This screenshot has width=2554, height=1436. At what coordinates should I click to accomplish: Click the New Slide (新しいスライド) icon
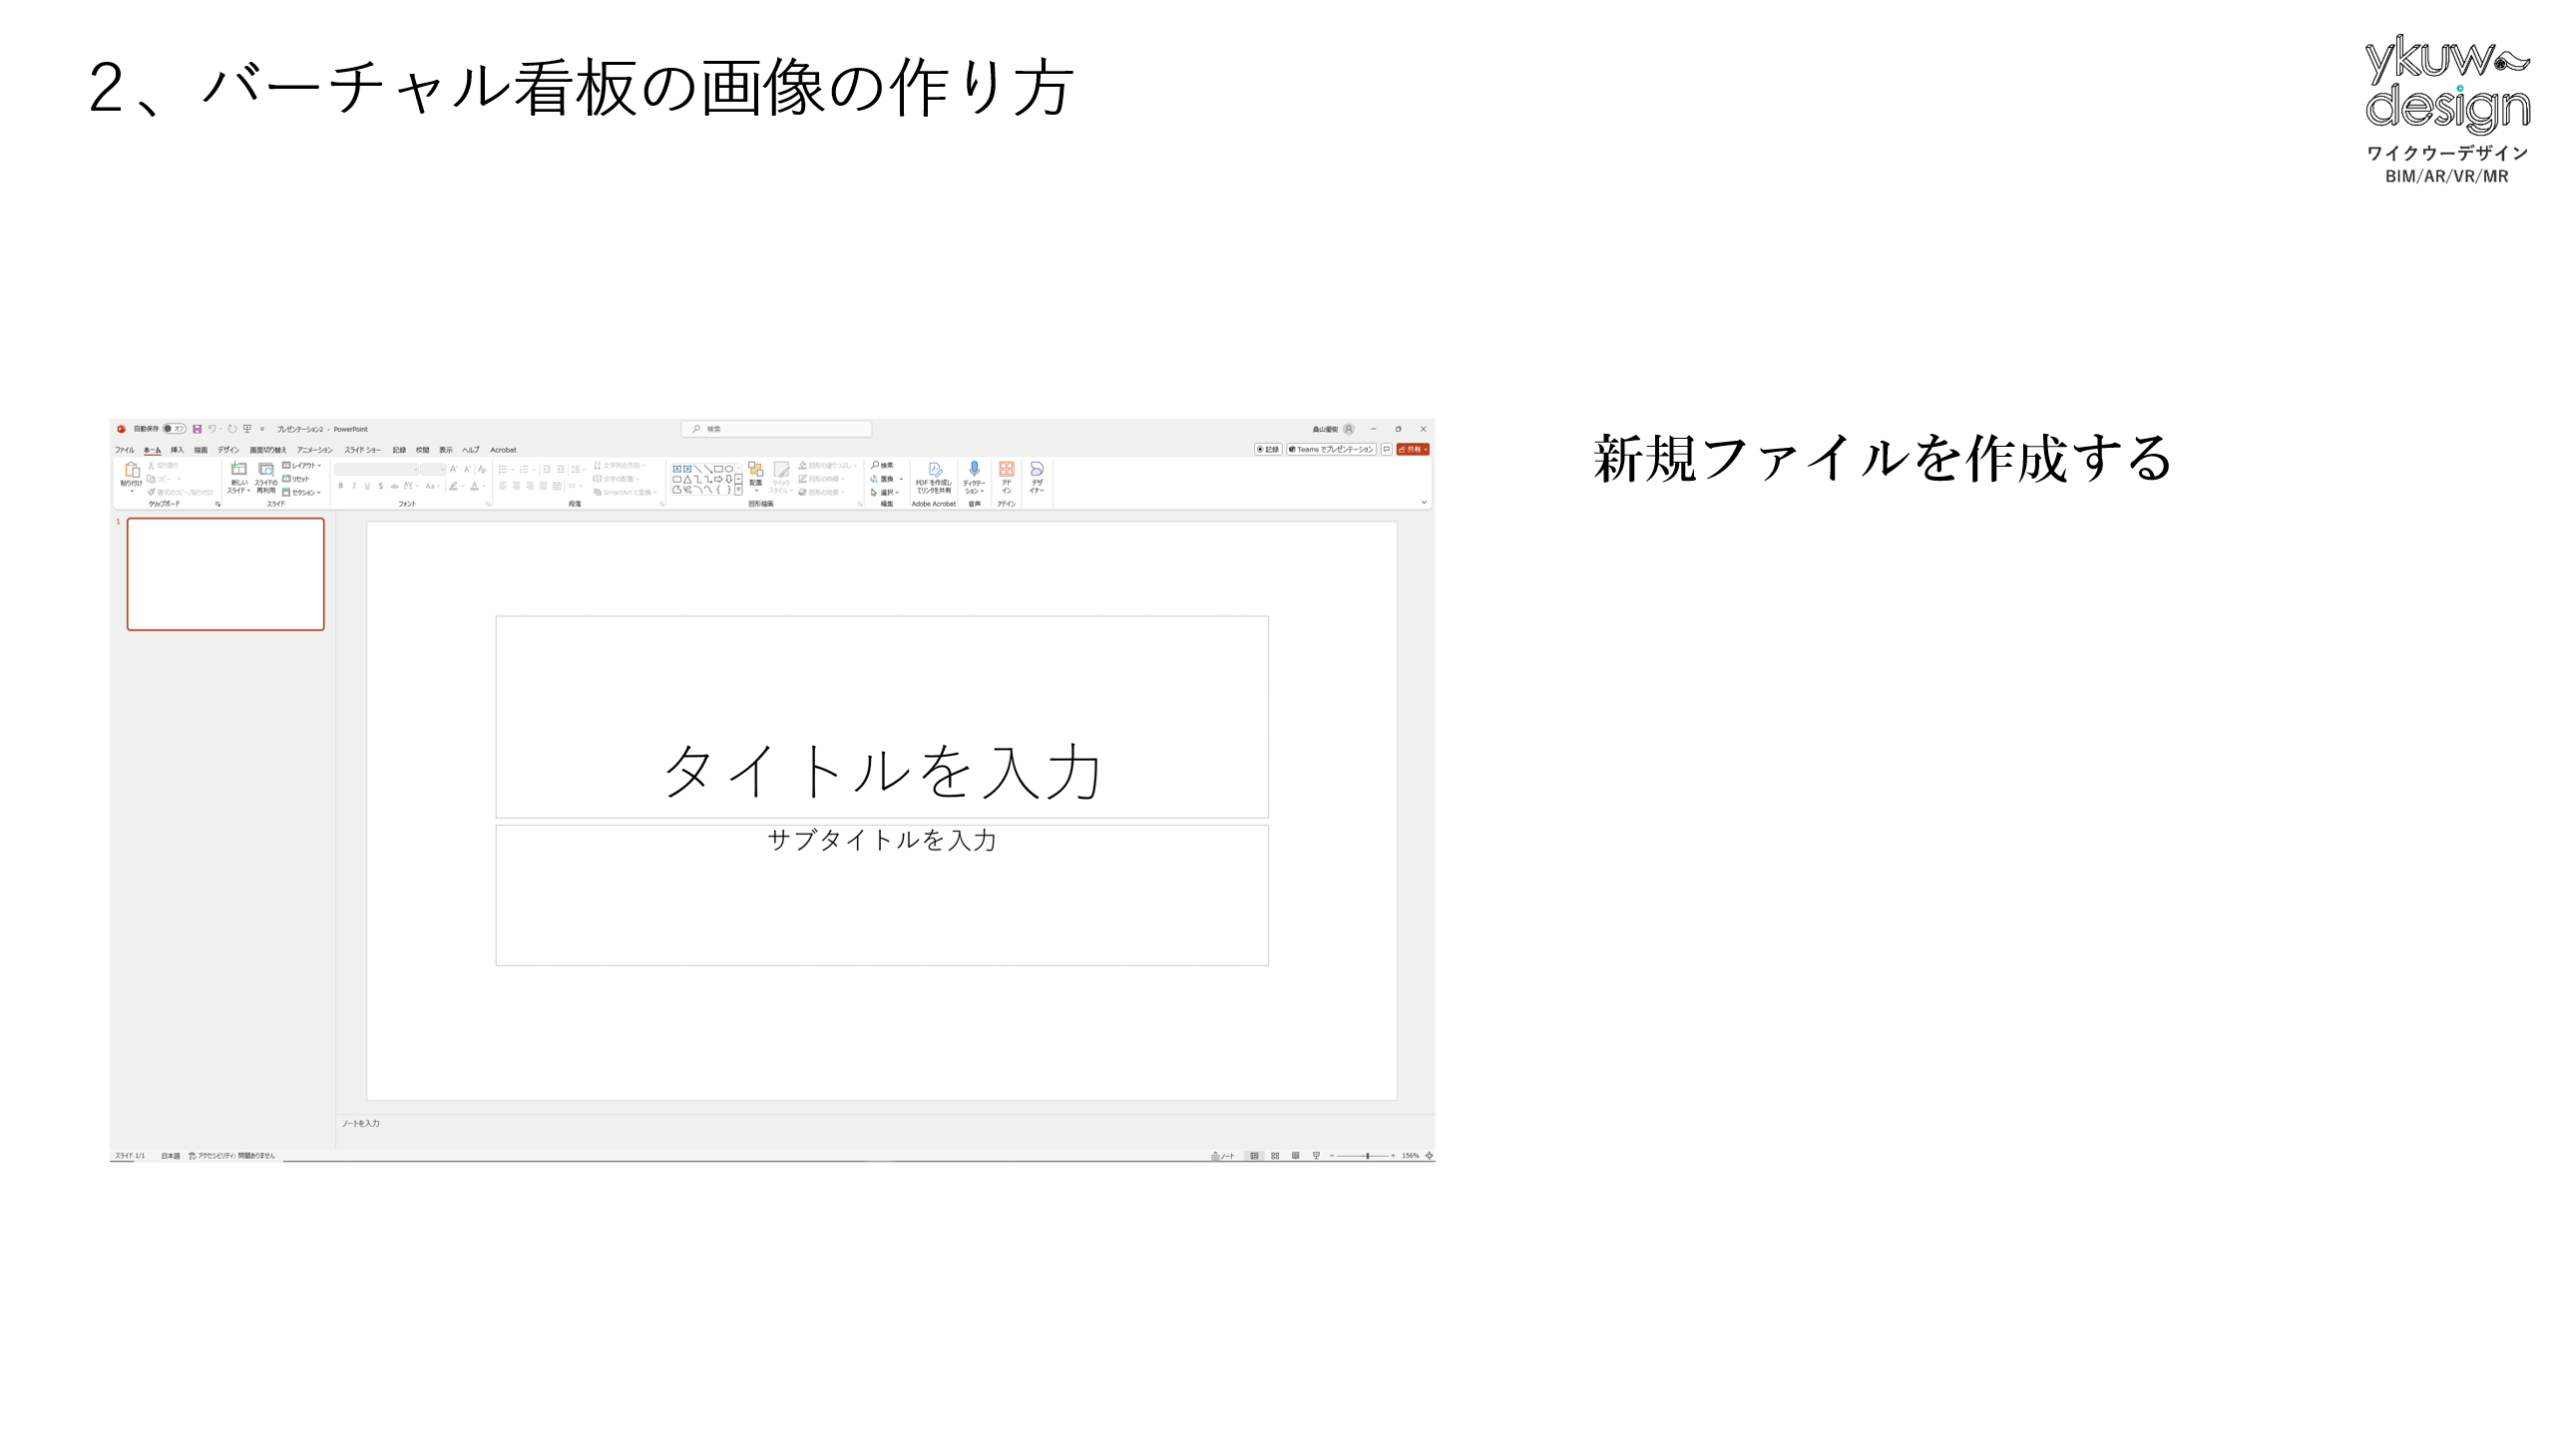(x=238, y=470)
